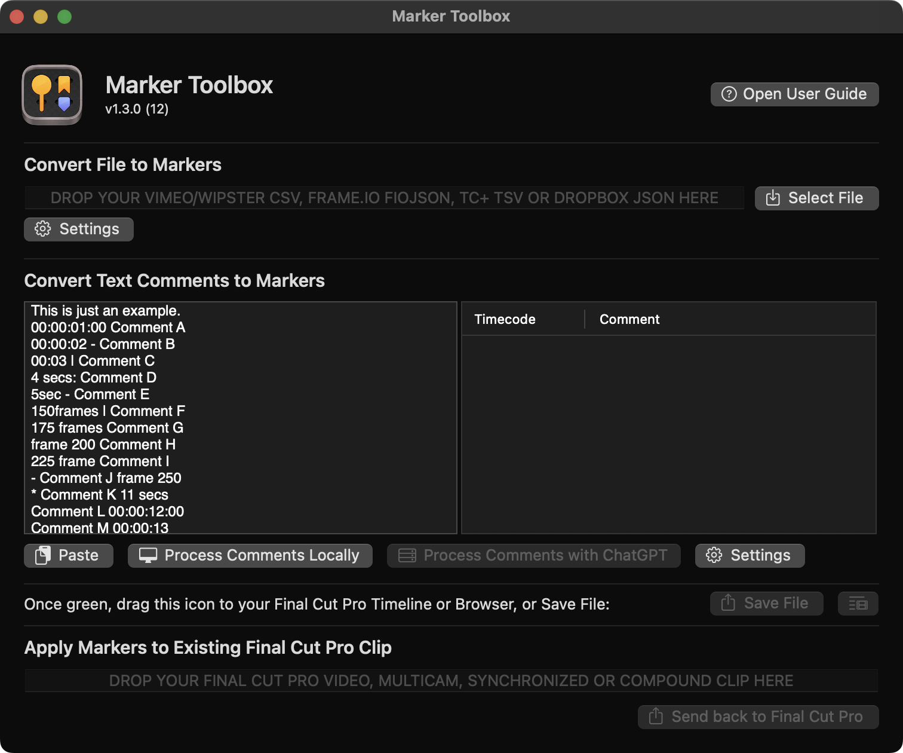Open Settings under Convert File to Markers

[79, 229]
